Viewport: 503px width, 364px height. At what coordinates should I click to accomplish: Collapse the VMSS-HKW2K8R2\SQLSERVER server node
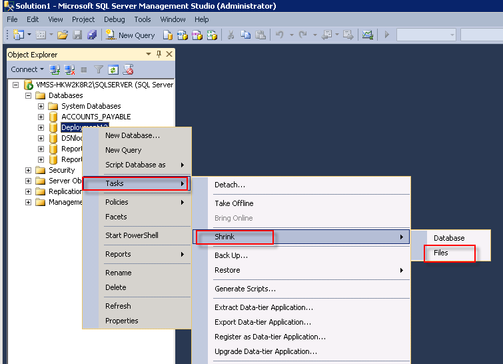click(x=15, y=85)
